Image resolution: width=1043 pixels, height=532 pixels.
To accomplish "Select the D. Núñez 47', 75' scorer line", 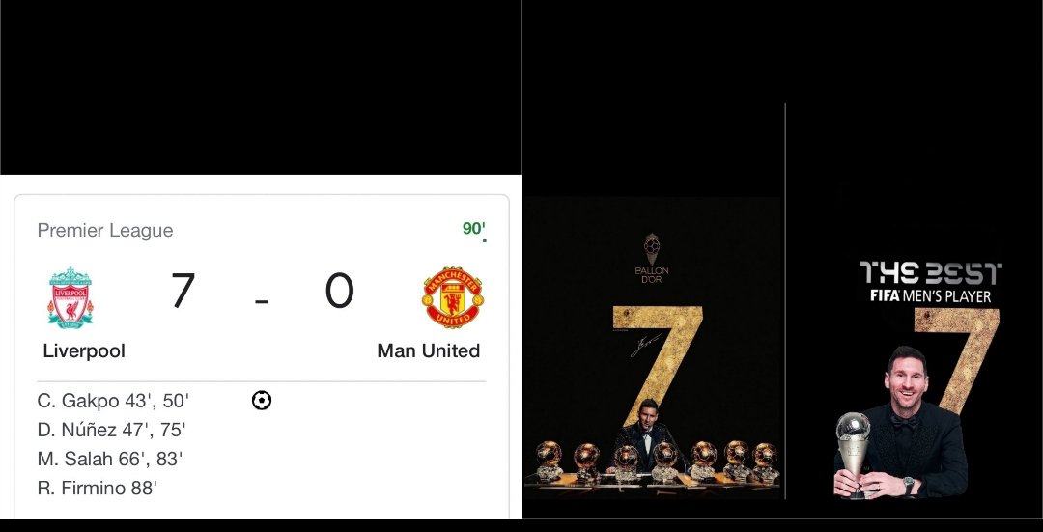I will 111,431.
